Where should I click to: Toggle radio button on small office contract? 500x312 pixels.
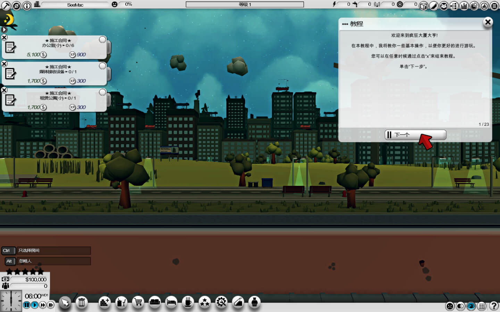102,40
